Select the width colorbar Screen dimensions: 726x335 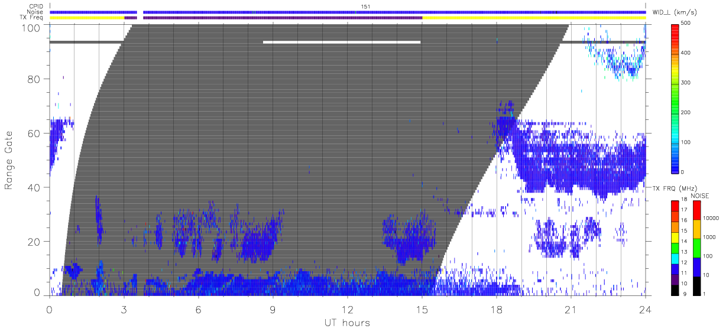pyautogui.click(x=675, y=98)
